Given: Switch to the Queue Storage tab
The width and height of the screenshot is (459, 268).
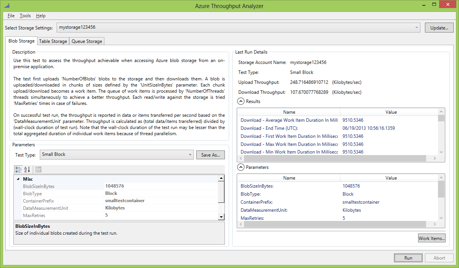Looking at the screenshot, I should 87,41.
